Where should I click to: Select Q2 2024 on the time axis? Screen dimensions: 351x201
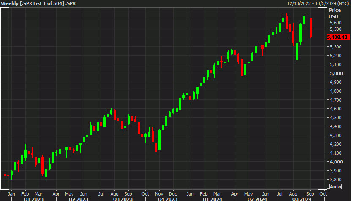click(257, 198)
